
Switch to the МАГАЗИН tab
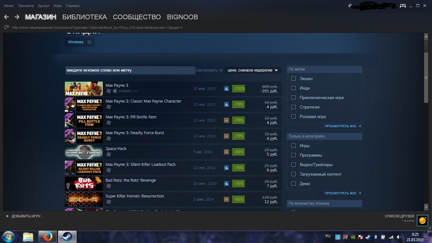(x=41, y=17)
